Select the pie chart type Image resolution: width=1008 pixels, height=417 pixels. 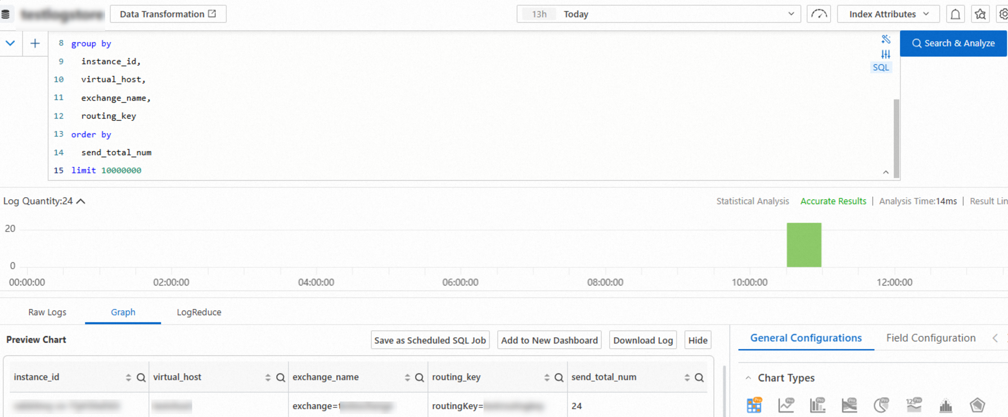click(x=881, y=405)
